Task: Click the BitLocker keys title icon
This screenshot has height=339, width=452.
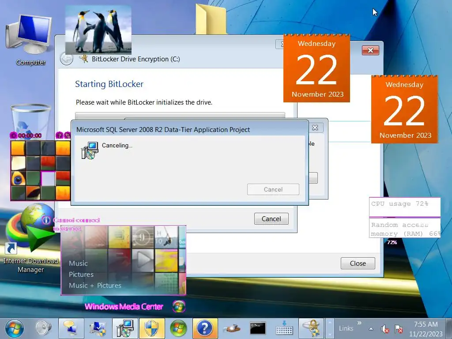Action: pos(83,59)
